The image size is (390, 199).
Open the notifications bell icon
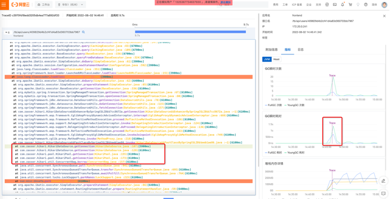point(342,4)
